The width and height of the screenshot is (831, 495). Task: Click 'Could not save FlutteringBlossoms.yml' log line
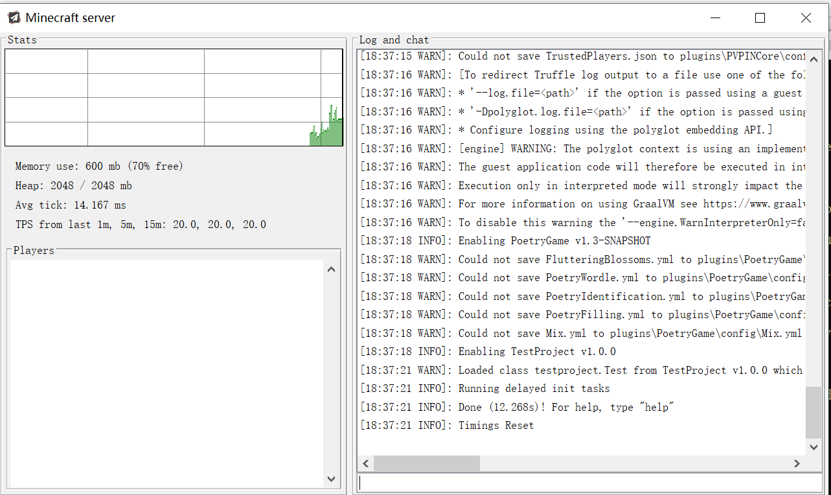(583, 259)
